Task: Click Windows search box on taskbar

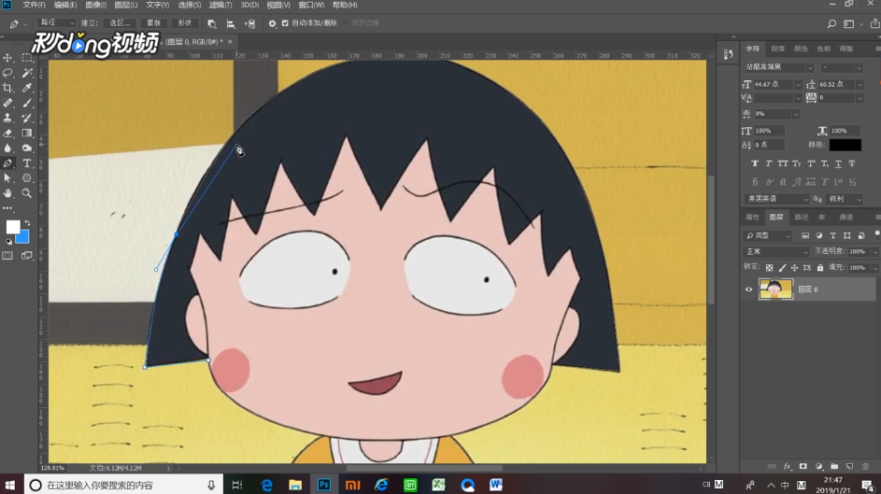Action: [123, 485]
